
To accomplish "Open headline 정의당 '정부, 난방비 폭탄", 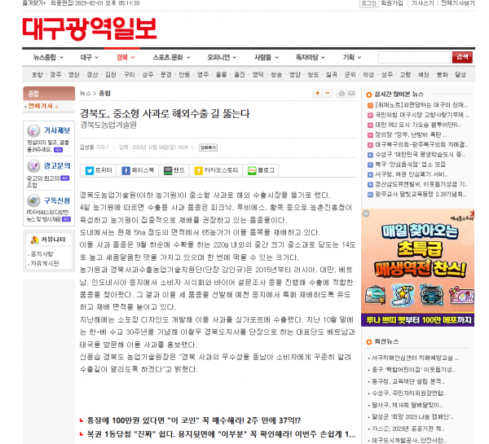I will [411, 135].
